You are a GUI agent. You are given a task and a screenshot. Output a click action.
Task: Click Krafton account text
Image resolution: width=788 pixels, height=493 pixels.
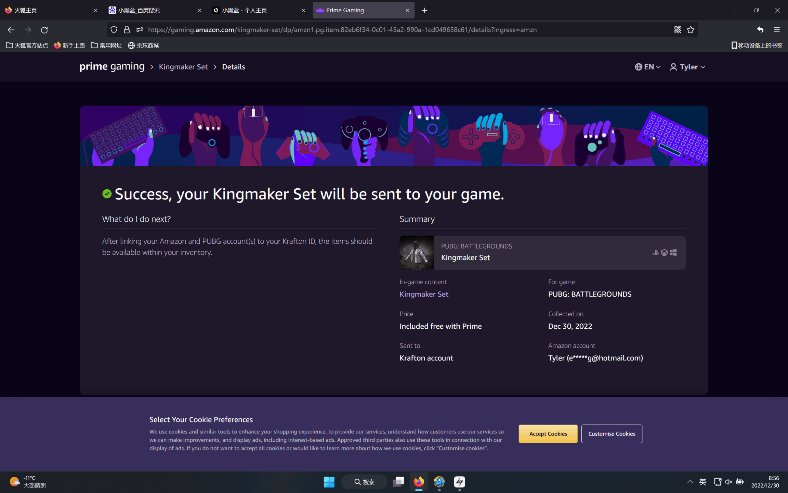(x=426, y=358)
